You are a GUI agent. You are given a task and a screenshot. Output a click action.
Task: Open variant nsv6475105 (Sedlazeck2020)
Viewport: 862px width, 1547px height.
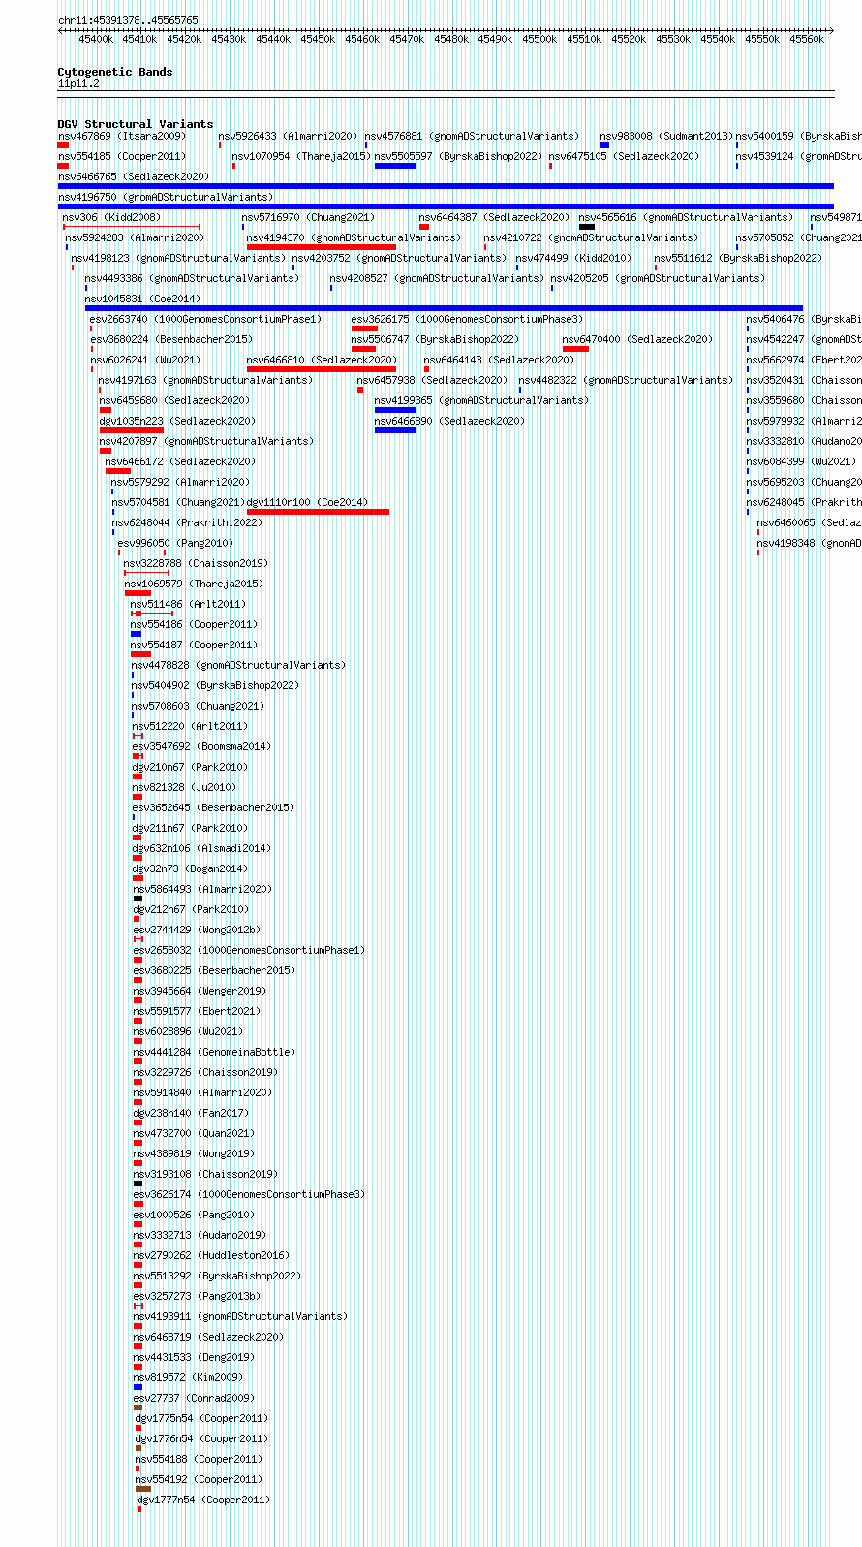point(623,156)
